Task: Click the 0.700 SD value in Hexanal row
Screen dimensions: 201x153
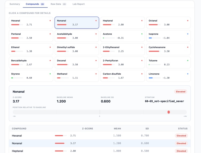Action: coord(145,136)
